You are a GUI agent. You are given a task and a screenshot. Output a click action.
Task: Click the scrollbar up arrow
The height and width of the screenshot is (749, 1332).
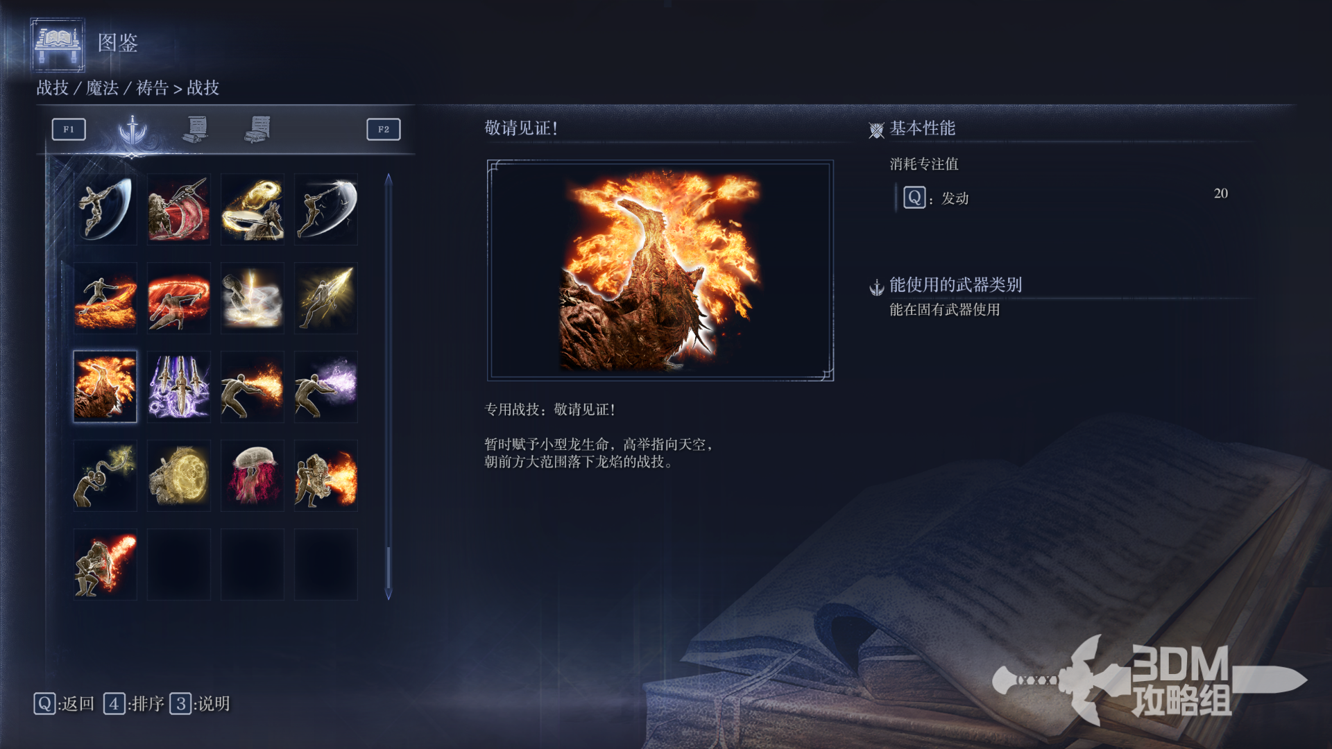click(388, 179)
